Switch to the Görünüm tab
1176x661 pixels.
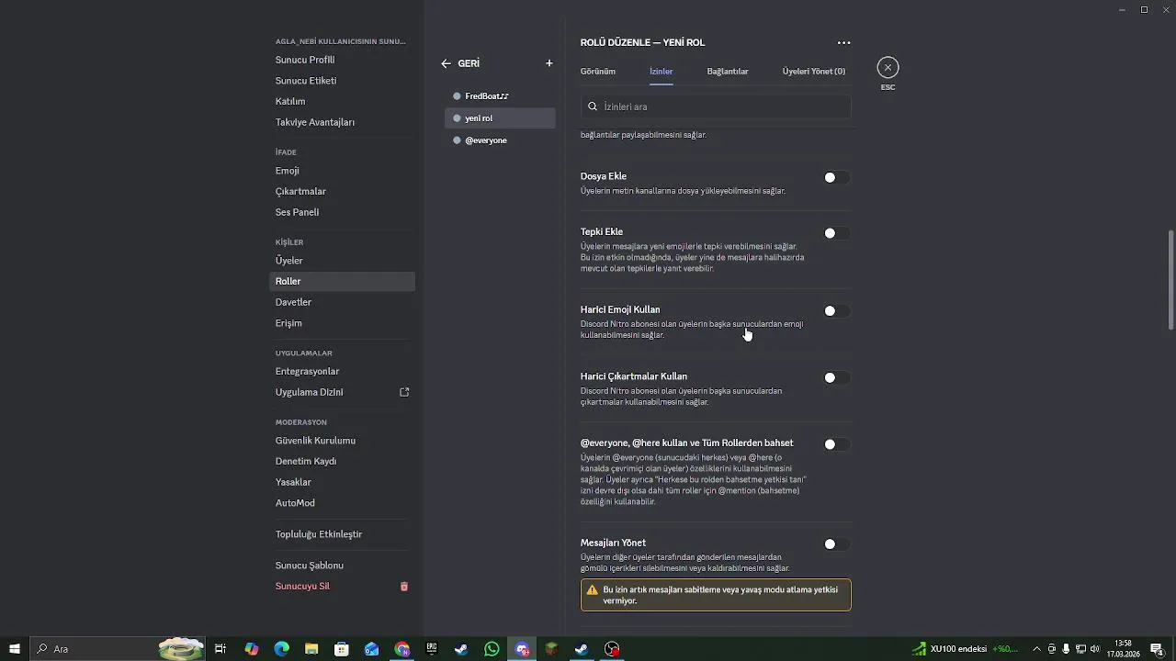click(x=598, y=72)
